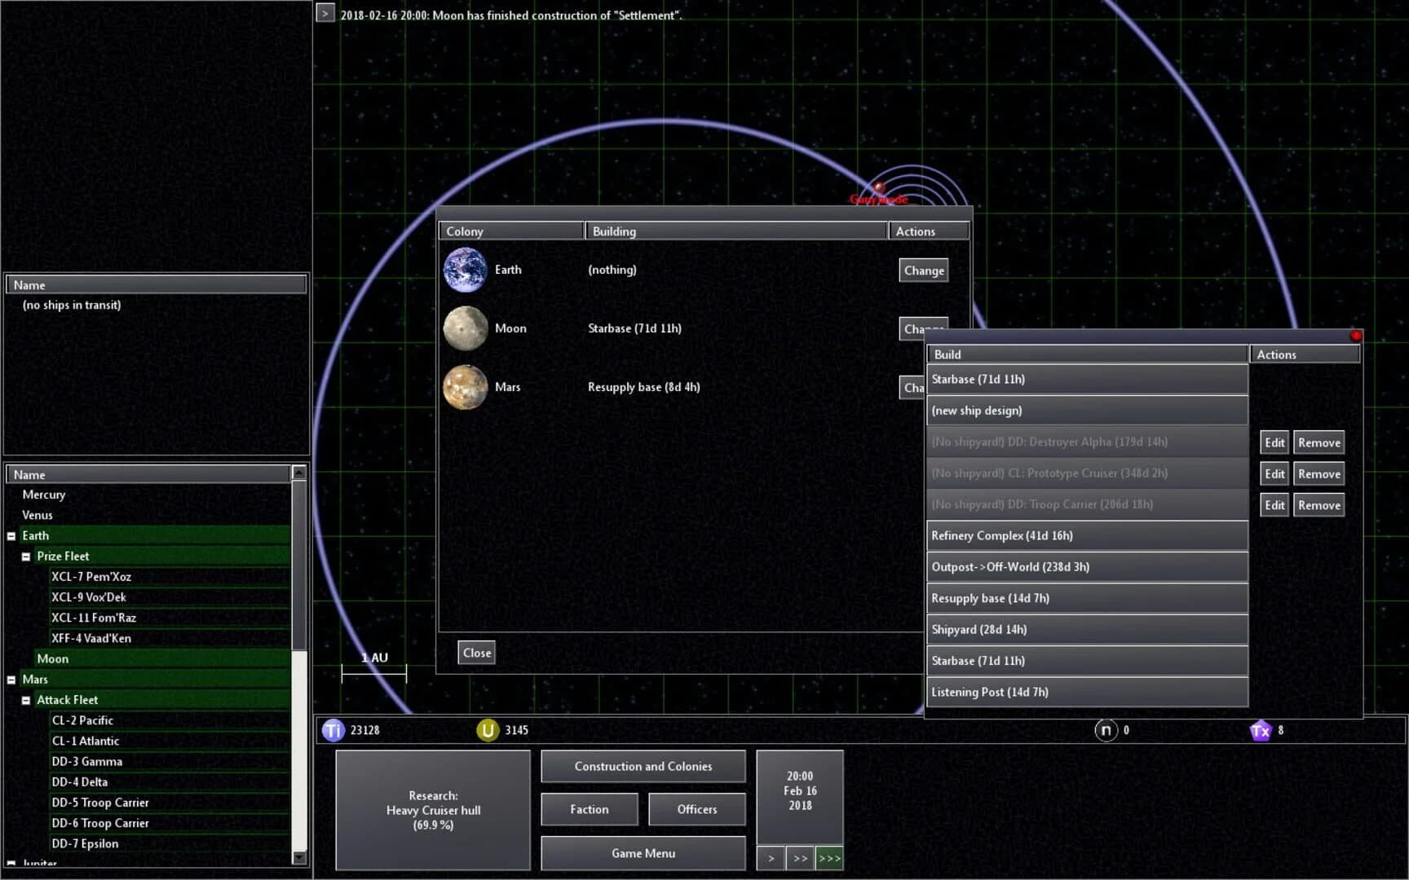The image size is (1409, 880).
Task: Close the colony construction window
Action: click(476, 652)
